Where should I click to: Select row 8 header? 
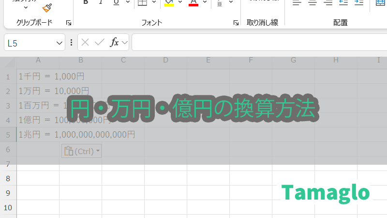point(8,179)
